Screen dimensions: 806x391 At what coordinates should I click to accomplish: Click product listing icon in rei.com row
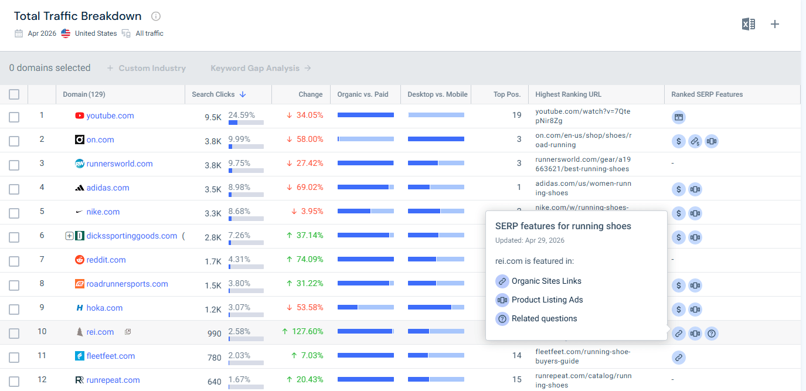(695, 334)
